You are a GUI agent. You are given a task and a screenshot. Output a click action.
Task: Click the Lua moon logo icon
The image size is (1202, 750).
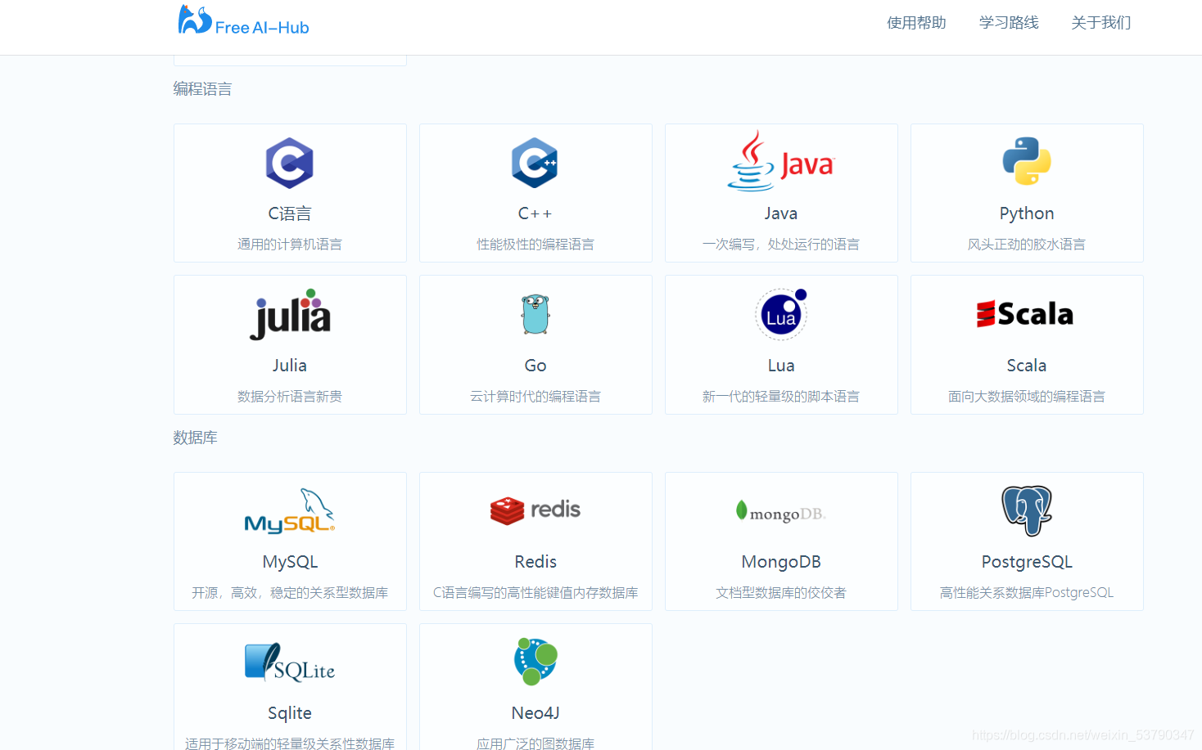click(780, 313)
